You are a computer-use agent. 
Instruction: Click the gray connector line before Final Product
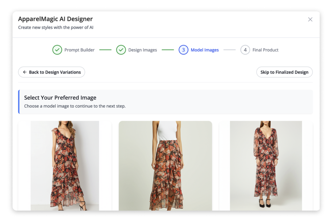(229, 50)
